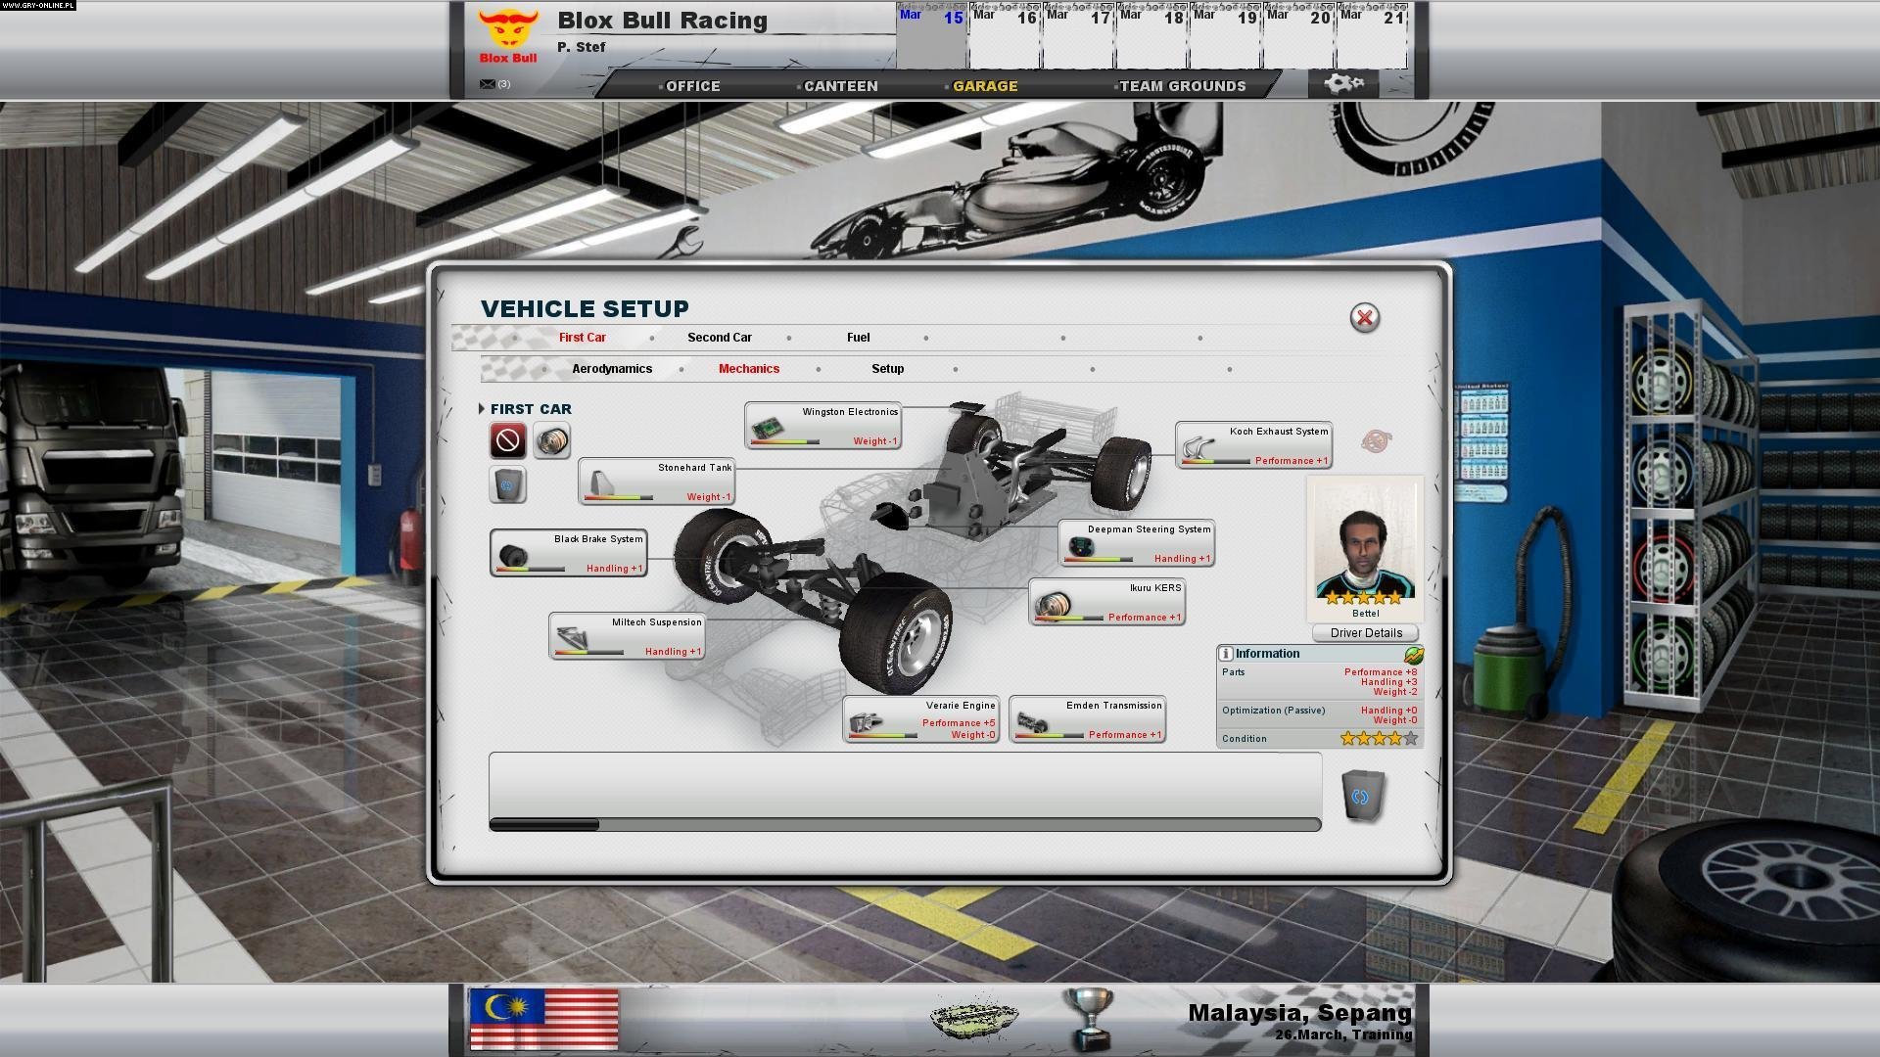The width and height of the screenshot is (1880, 1057).
Task: Open Bettel's Driver Details
Action: (1365, 632)
